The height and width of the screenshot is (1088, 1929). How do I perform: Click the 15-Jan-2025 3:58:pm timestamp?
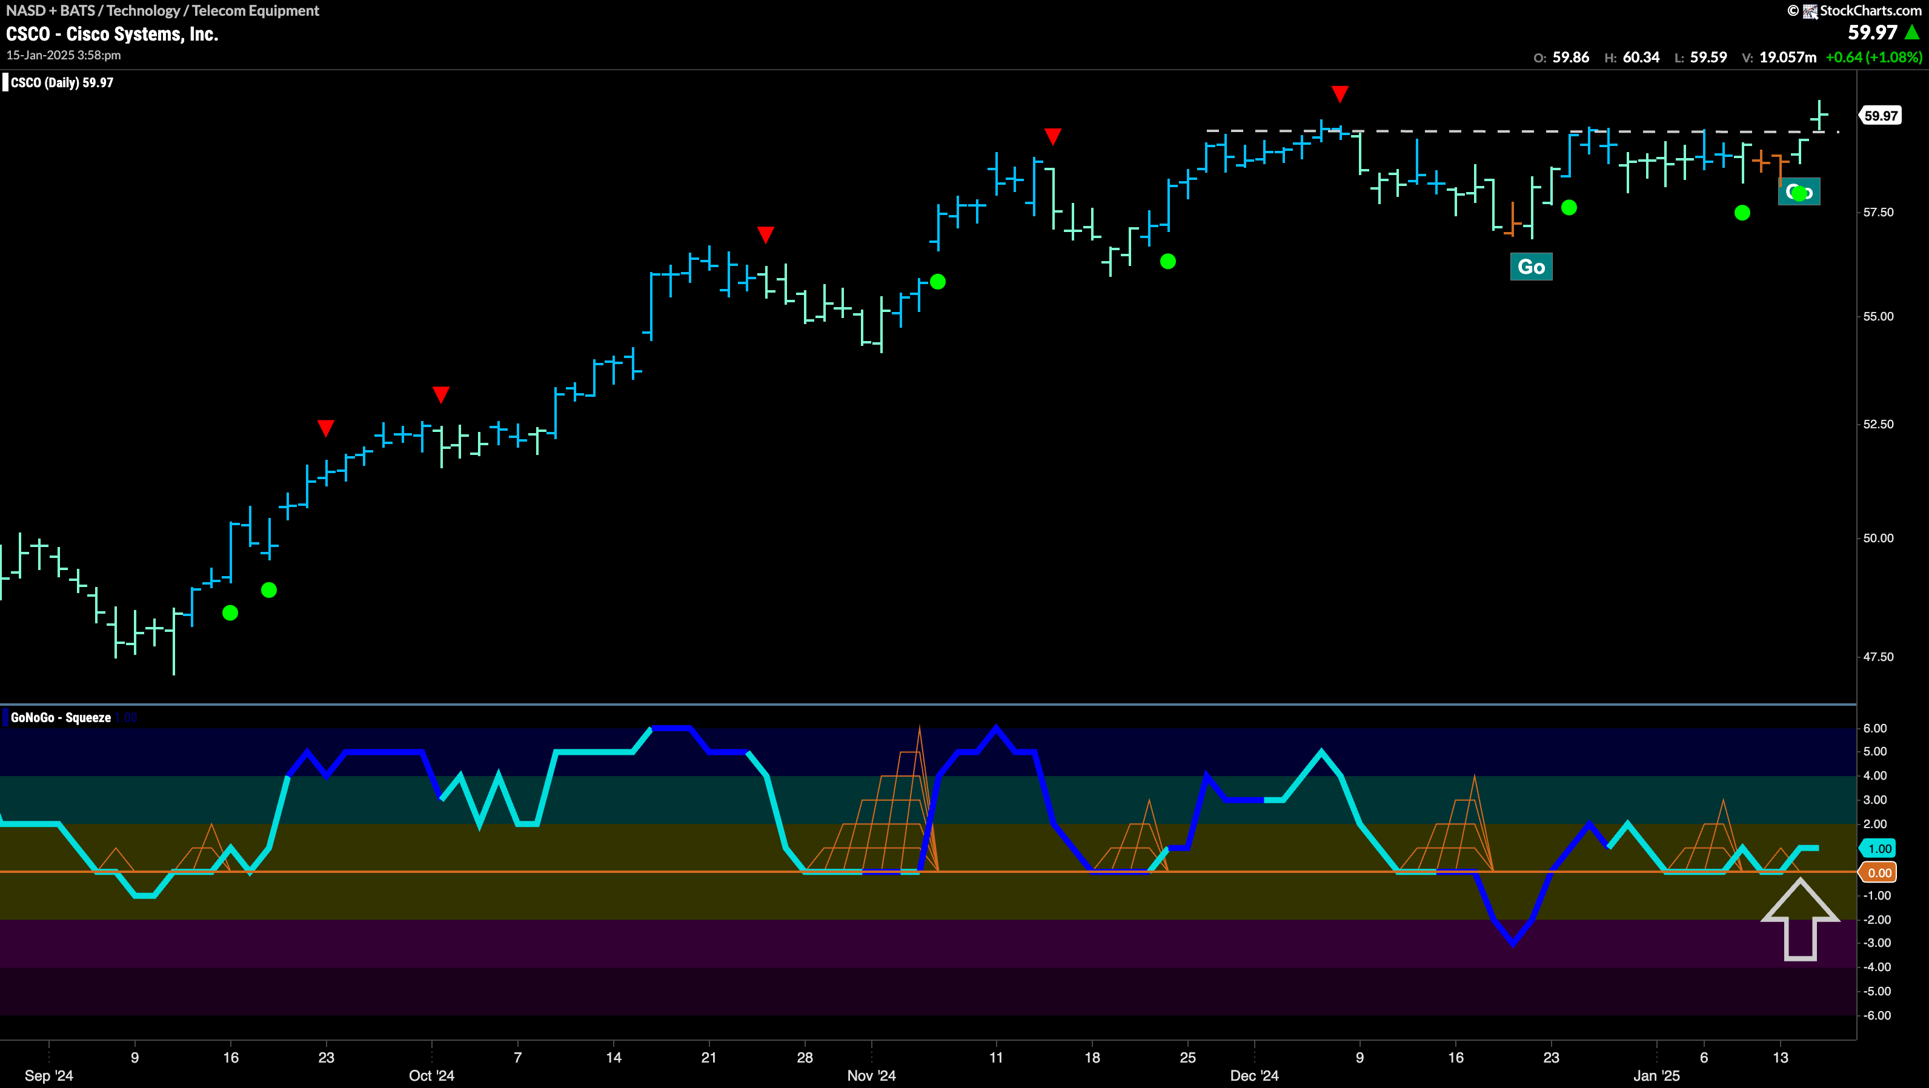click(x=64, y=55)
